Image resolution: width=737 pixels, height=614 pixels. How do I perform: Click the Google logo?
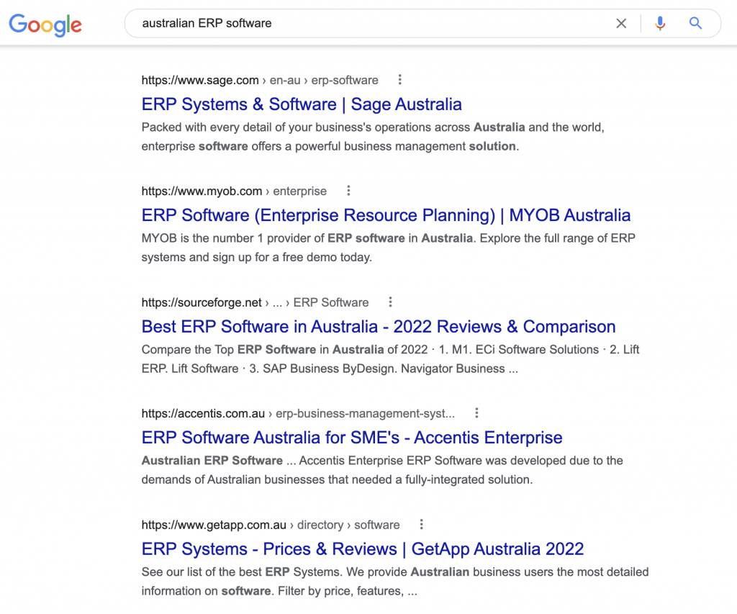(x=45, y=24)
